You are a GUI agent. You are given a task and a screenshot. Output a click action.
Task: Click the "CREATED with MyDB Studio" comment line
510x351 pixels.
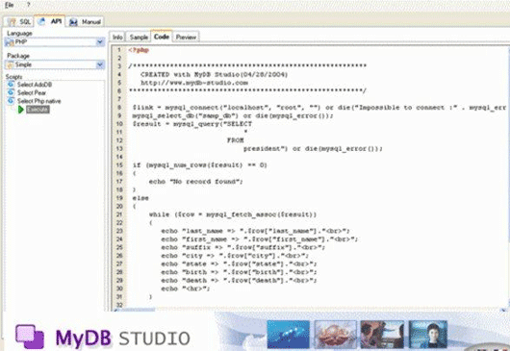[x=214, y=74]
